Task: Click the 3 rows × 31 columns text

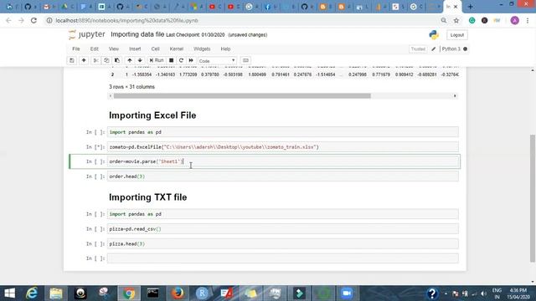Action: point(132,87)
